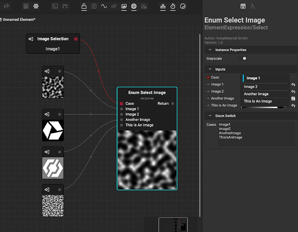Image resolution: width=298 pixels, height=232 pixels.
Task: Collapse the Inputs section
Action: [210, 69]
